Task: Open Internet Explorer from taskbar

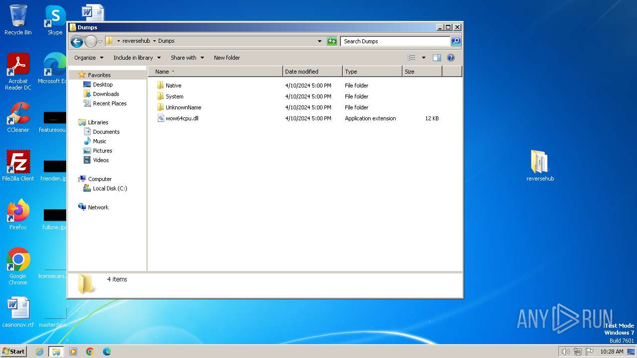Action: (x=39, y=352)
